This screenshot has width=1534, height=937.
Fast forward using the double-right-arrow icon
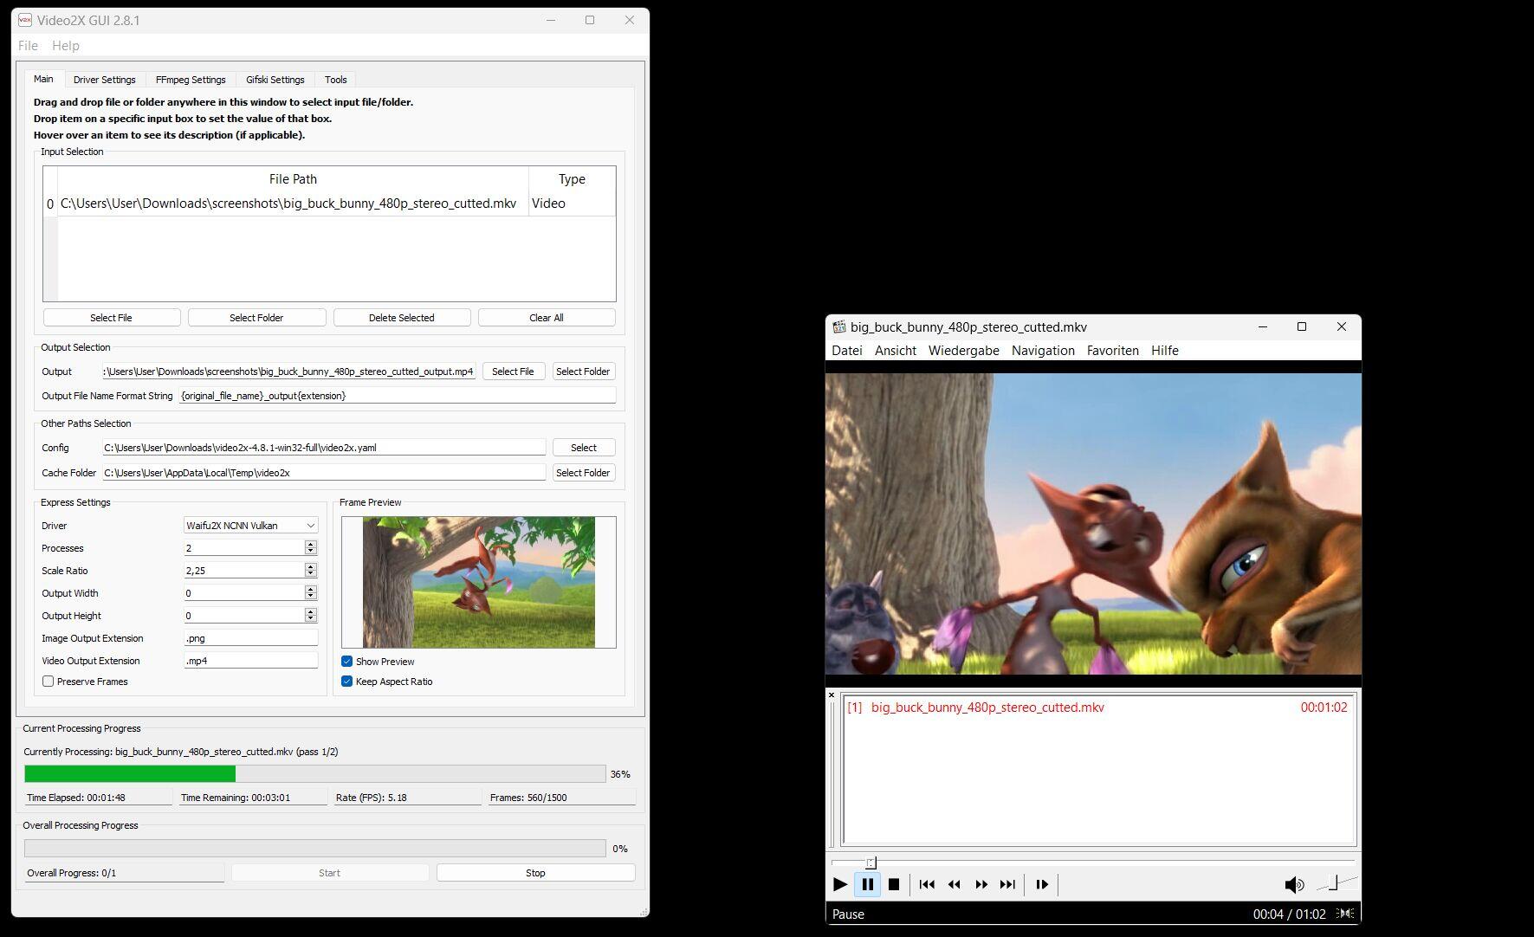[981, 884]
